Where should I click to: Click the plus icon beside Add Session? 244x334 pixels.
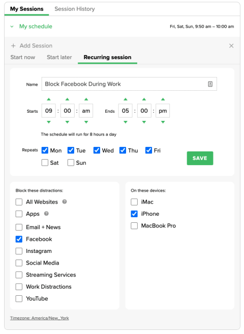point(13,45)
